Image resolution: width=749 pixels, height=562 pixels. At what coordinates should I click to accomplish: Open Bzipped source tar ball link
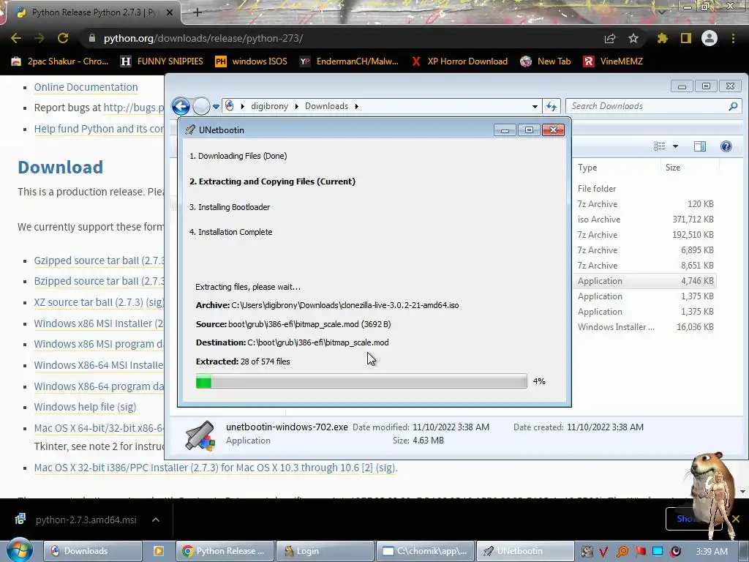pyautogui.click(x=99, y=281)
